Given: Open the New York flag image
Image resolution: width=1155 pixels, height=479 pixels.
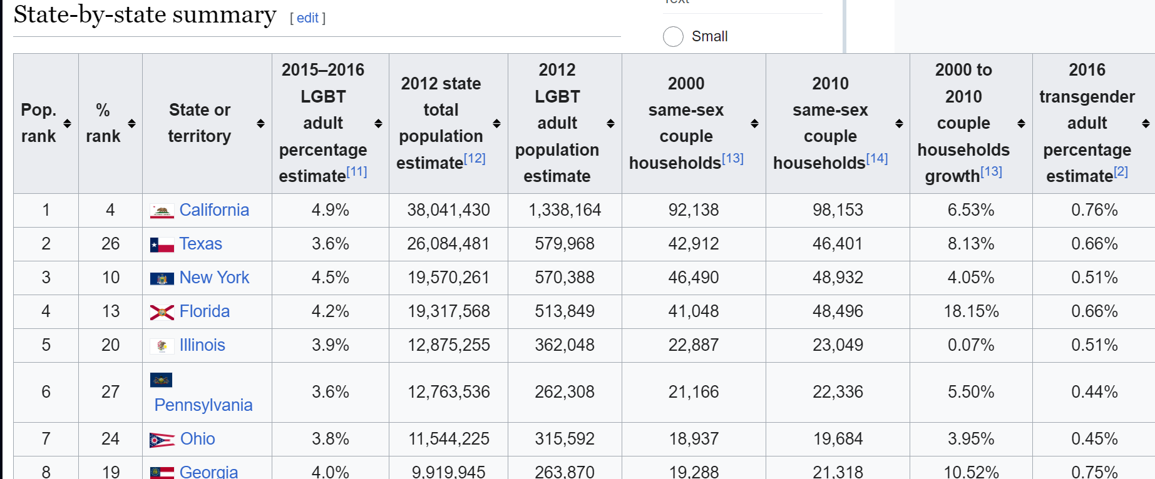Looking at the screenshot, I should pos(162,279).
